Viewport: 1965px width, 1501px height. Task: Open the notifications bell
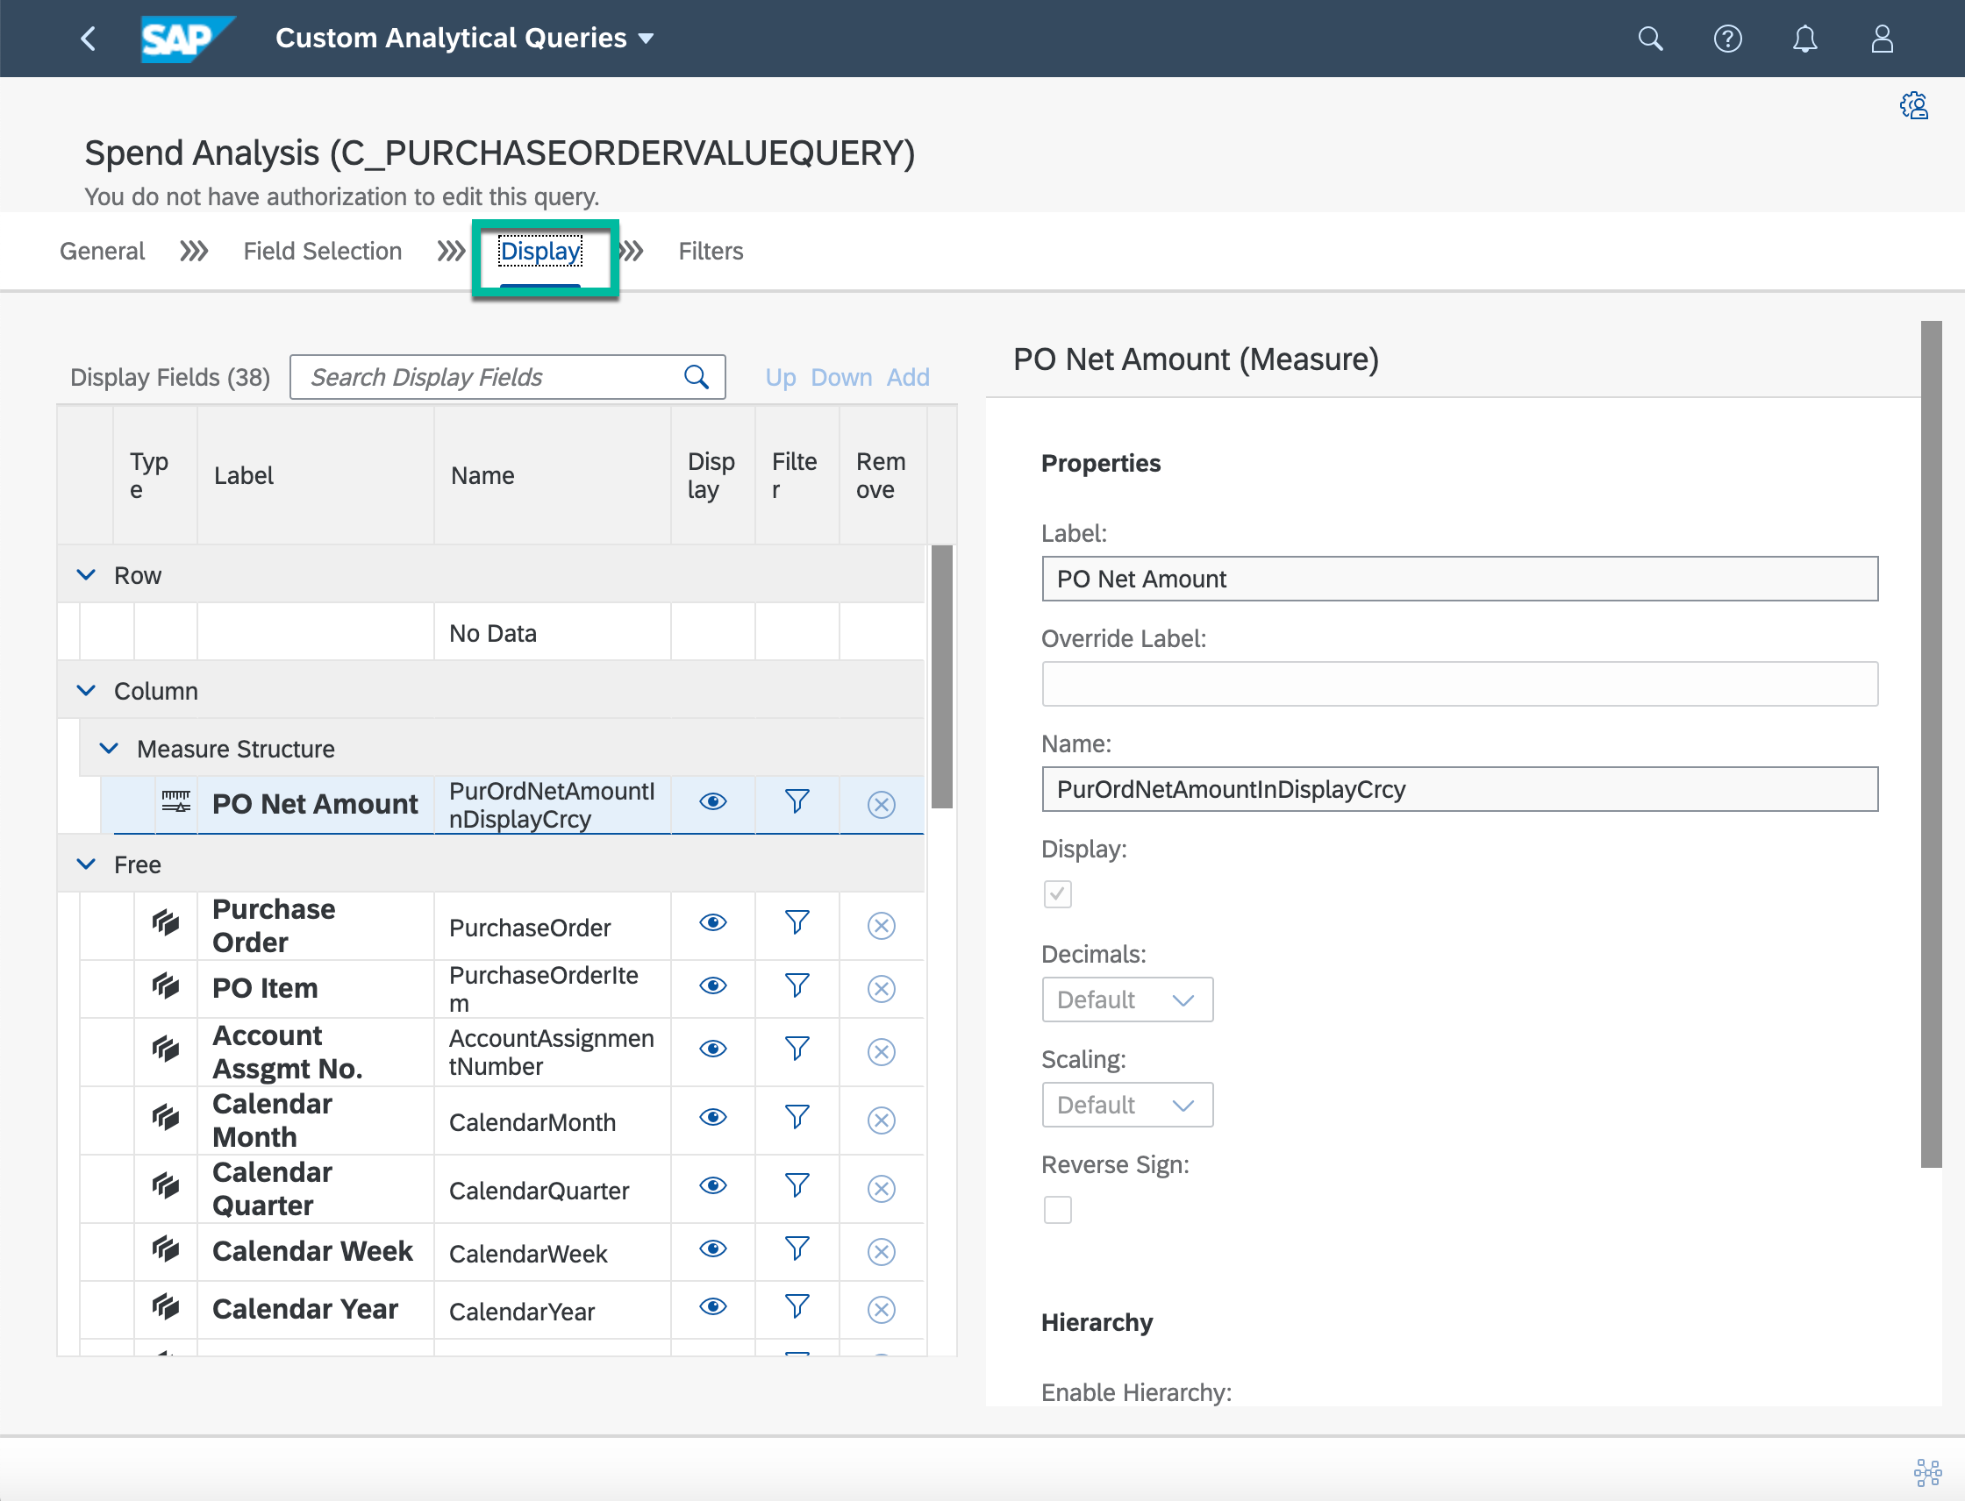(1804, 39)
